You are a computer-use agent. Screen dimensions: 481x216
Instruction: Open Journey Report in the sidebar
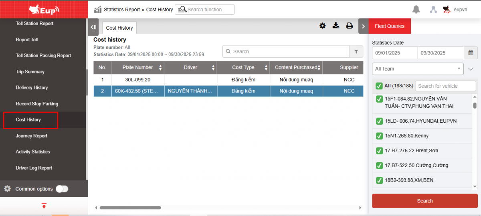click(x=32, y=136)
